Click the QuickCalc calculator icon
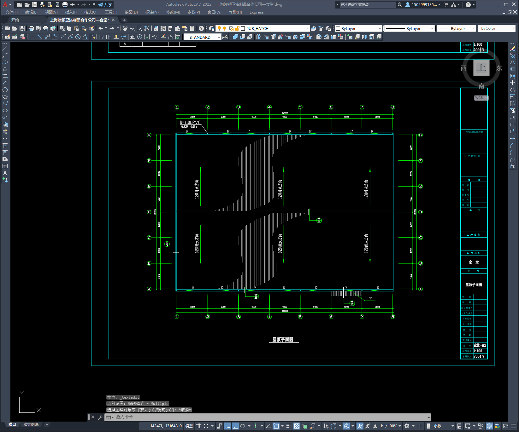Viewport: 519px width, 432px height. click(192, 28)
